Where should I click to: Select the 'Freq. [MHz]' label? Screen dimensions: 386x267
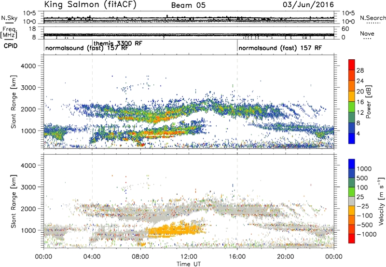pos(9,33)
